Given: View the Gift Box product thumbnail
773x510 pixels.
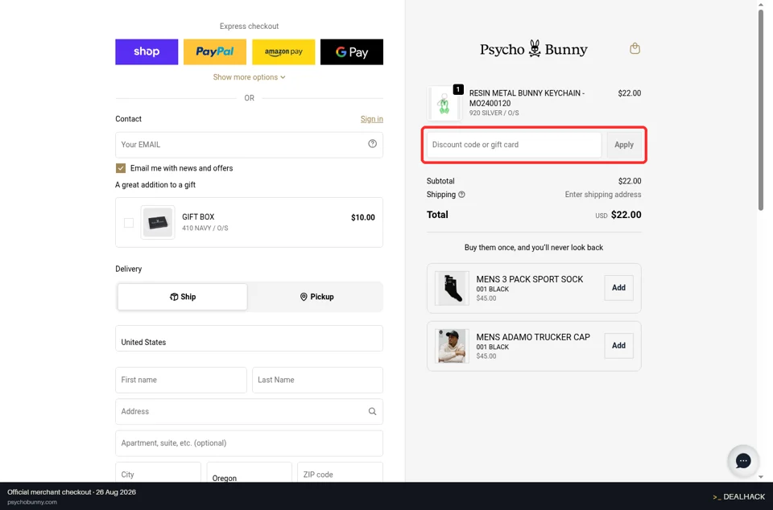Looking at the screenshot, I should [x=158, y=223].
